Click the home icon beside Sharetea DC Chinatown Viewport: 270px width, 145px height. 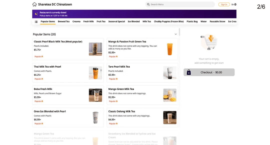coord(34,4)
